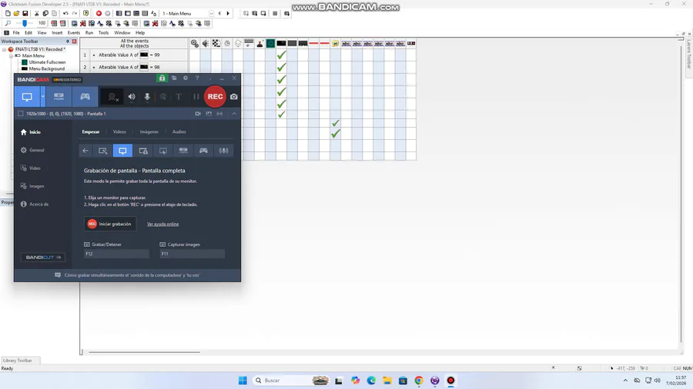Select audio-only recording mode in mode row

[223, 151]
